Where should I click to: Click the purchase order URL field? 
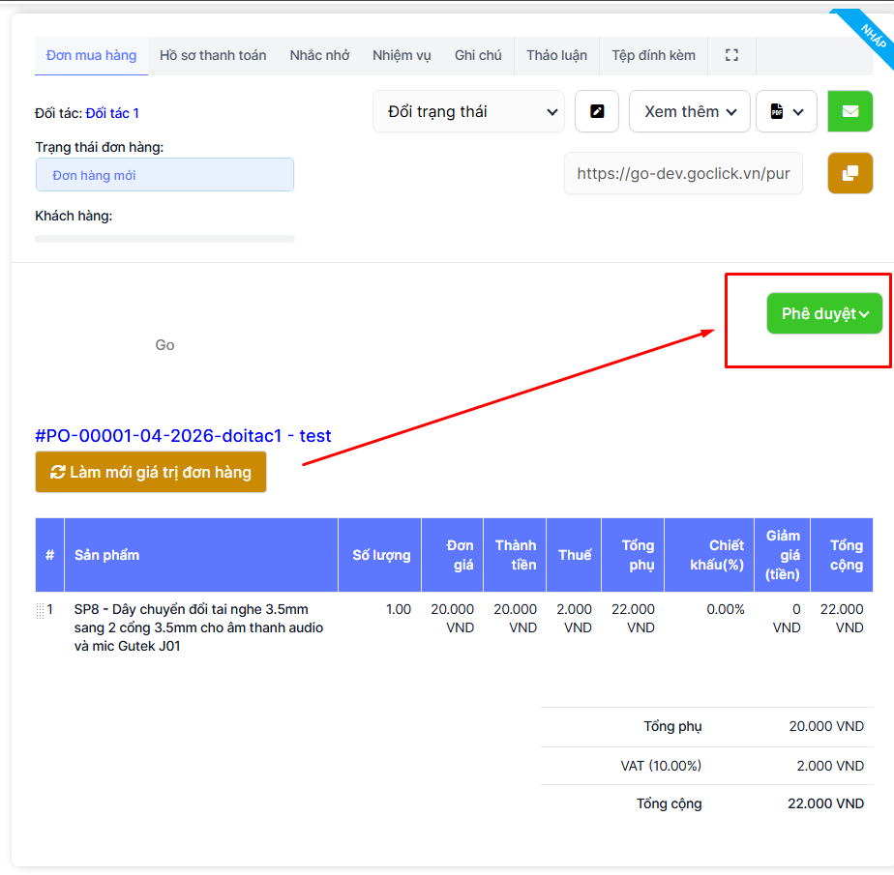[683, 174]
